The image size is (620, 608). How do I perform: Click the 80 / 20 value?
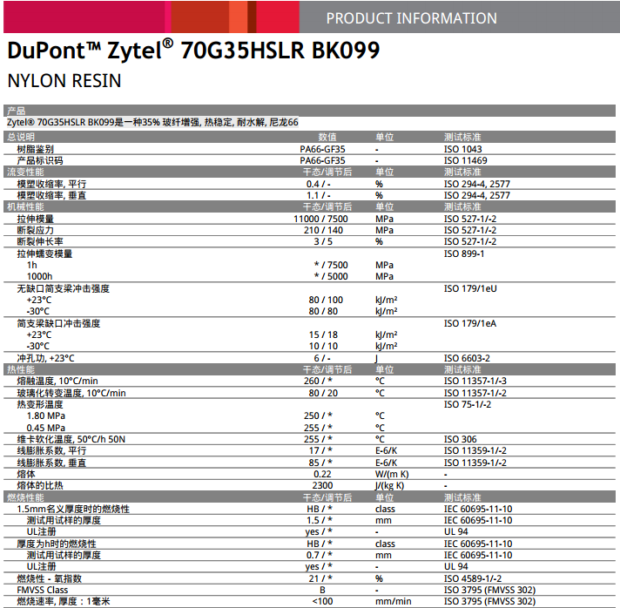pos(323,393)
